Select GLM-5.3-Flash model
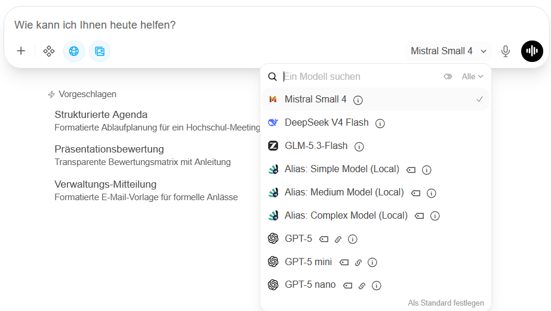The image size is (551, 311). pos(375,146)
